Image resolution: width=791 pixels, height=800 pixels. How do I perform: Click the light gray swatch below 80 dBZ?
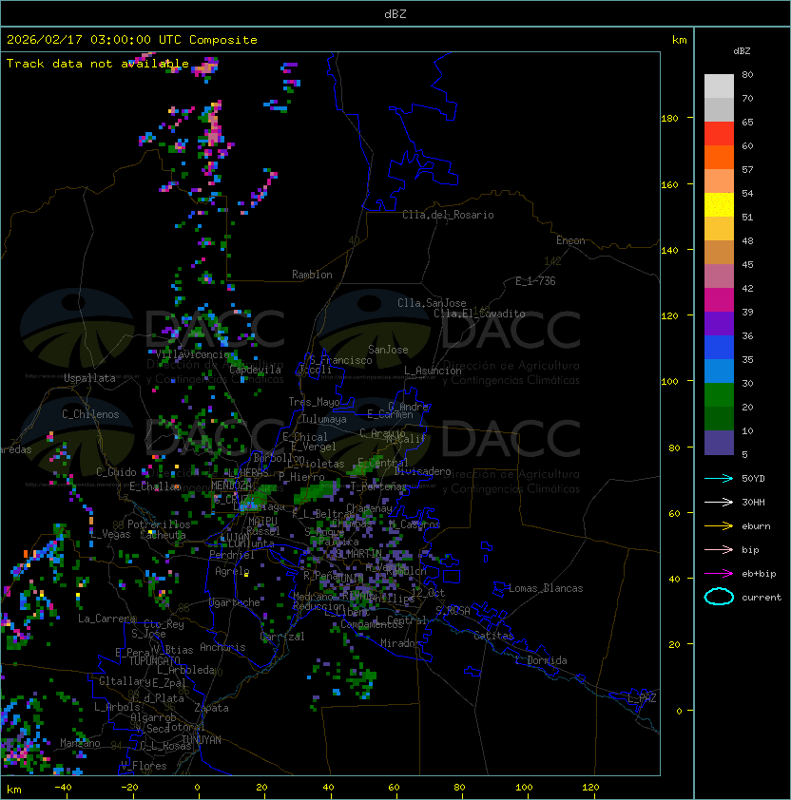coord(719,86)
